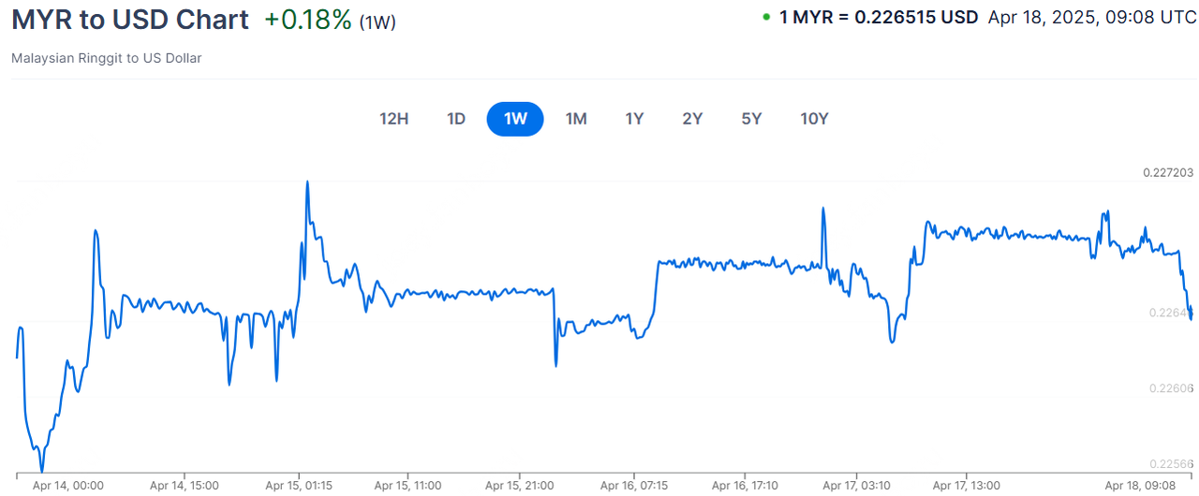Click the MYR to USD Chart title

(x=130, y=20)
